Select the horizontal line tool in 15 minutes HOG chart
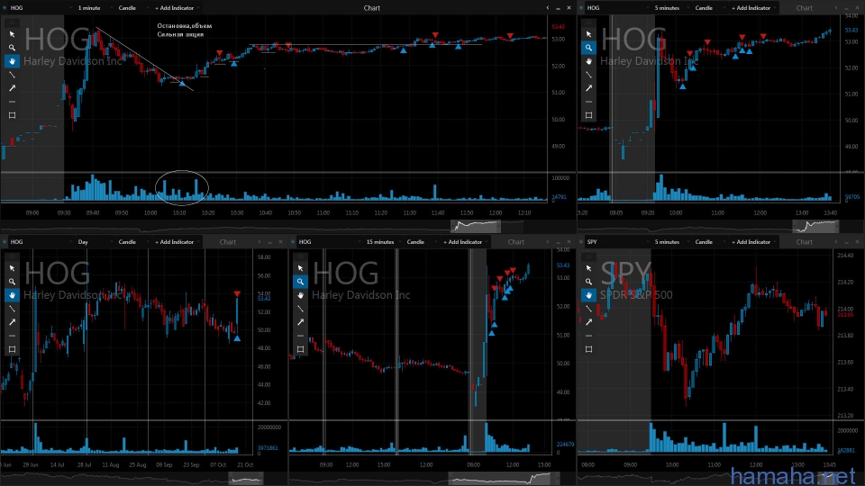Viewport: 865px width, 486px height. tap(300, 336)
